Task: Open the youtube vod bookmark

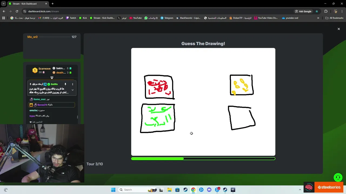Action: tap(290, 18)
